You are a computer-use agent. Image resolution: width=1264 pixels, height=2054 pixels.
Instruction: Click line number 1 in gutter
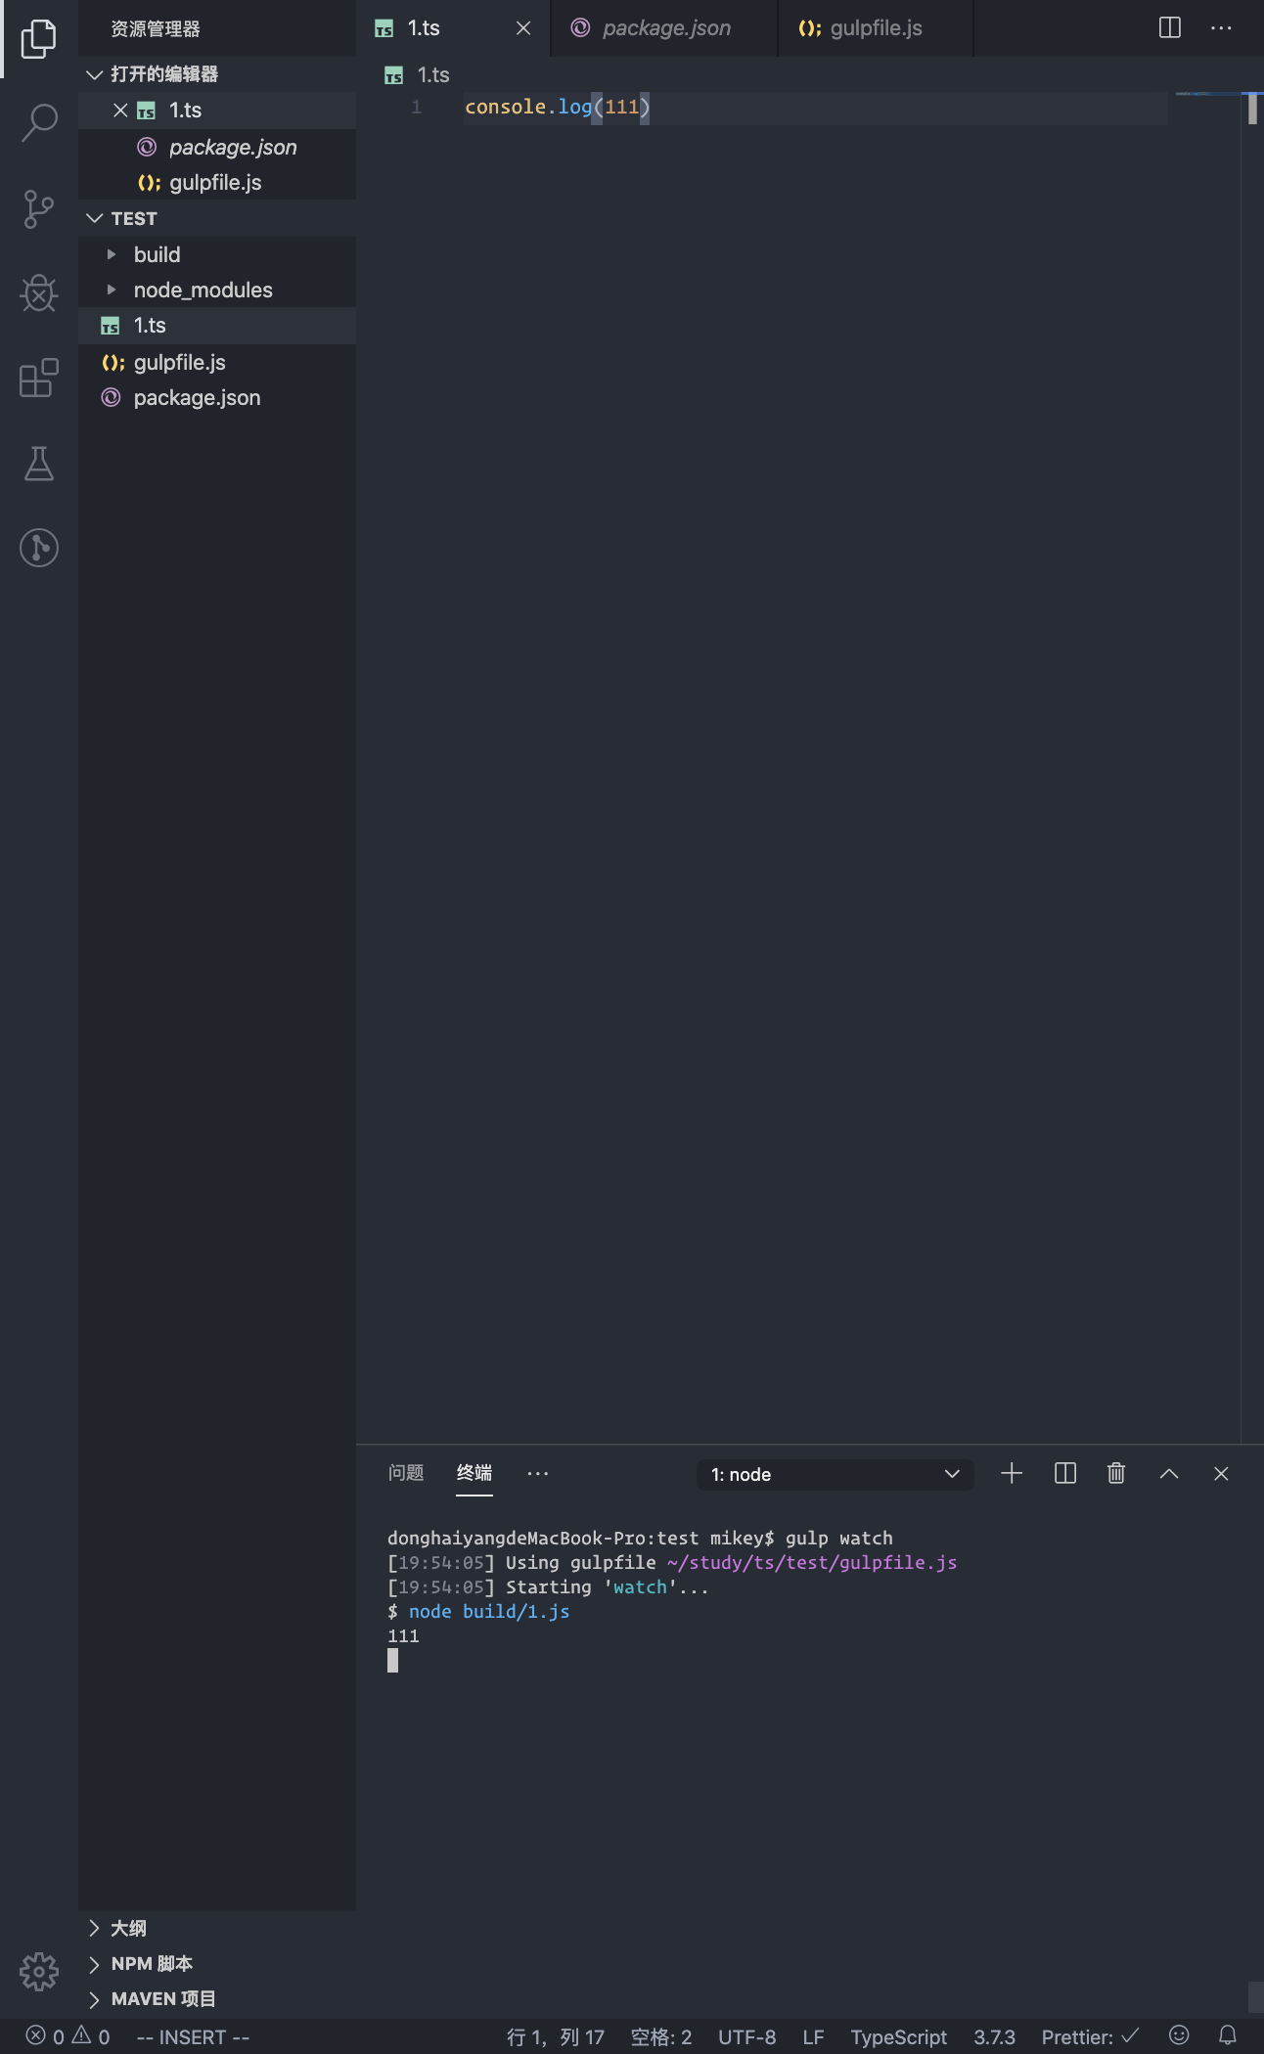417,107
